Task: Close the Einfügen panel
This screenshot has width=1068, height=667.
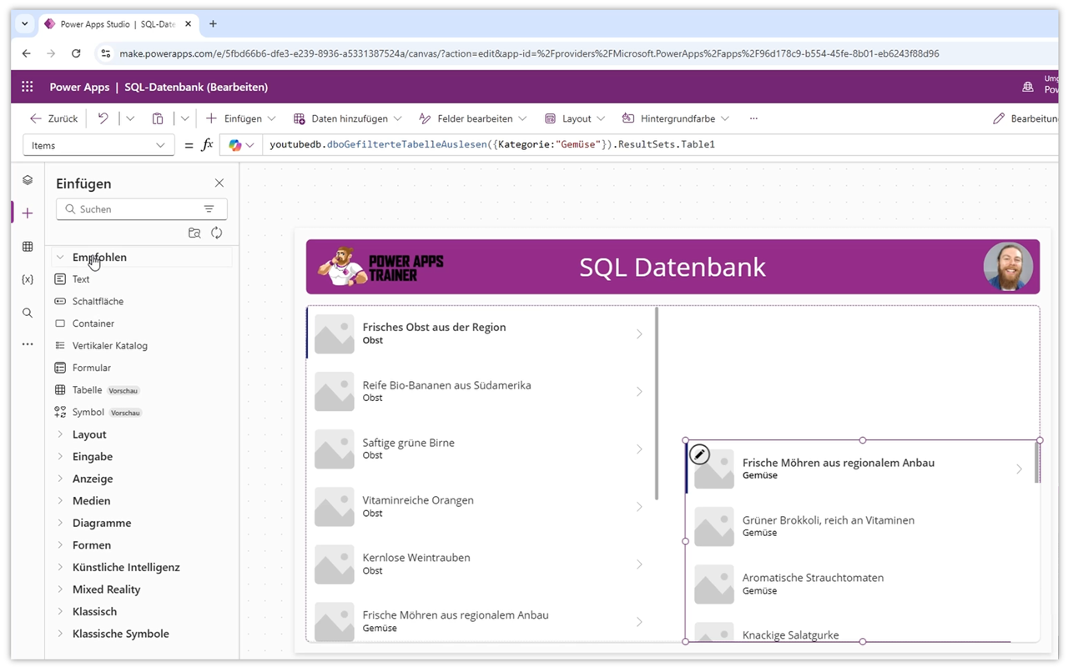Action: pos(219,183)
